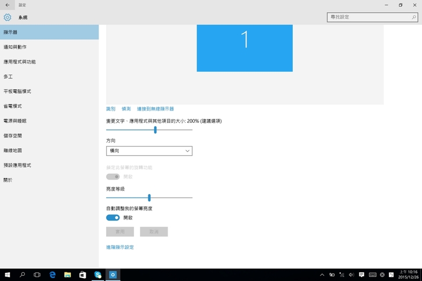This screenshot has height=281, width=422.
Task: Click the 系統 settings gear icon
Action: pyautogui.click(x=8, y=17)
